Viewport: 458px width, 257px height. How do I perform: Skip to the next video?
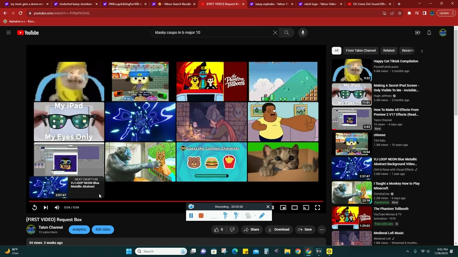tap(46, 207)
